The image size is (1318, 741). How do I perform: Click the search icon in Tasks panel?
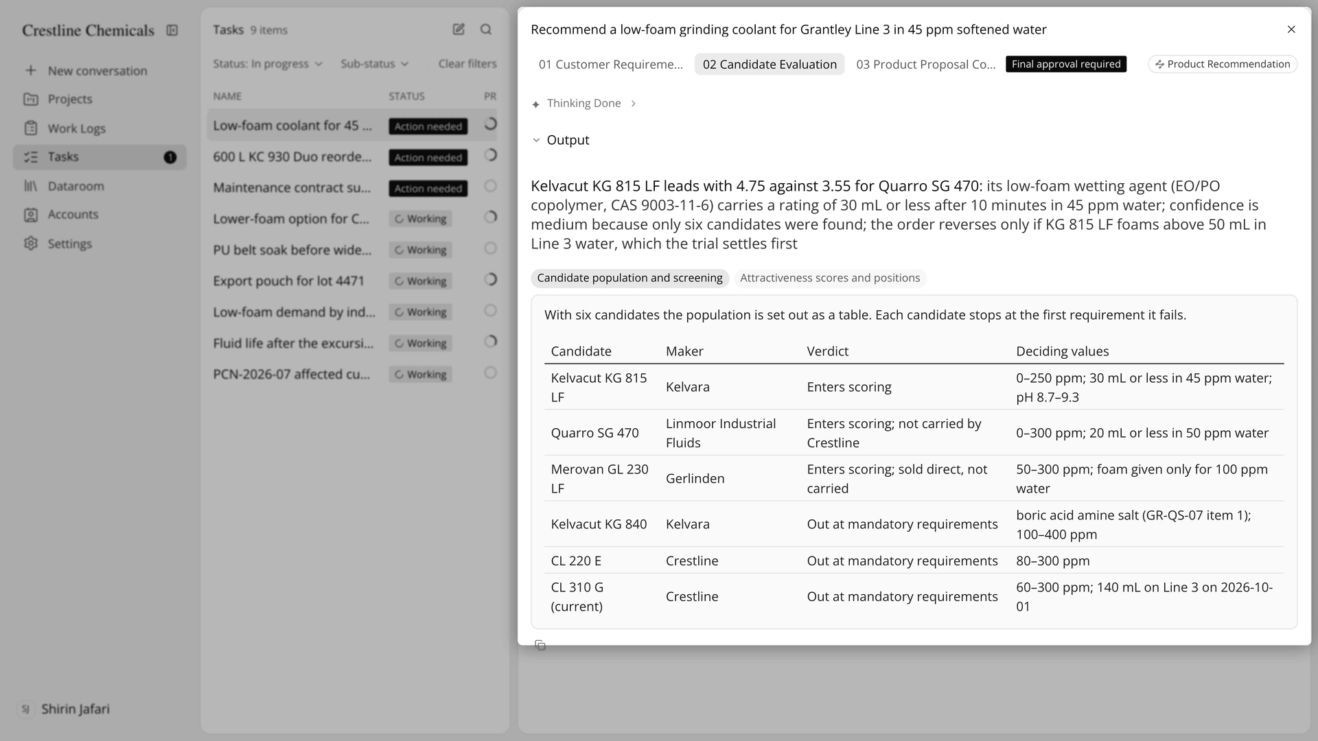(x=486, y=30)
